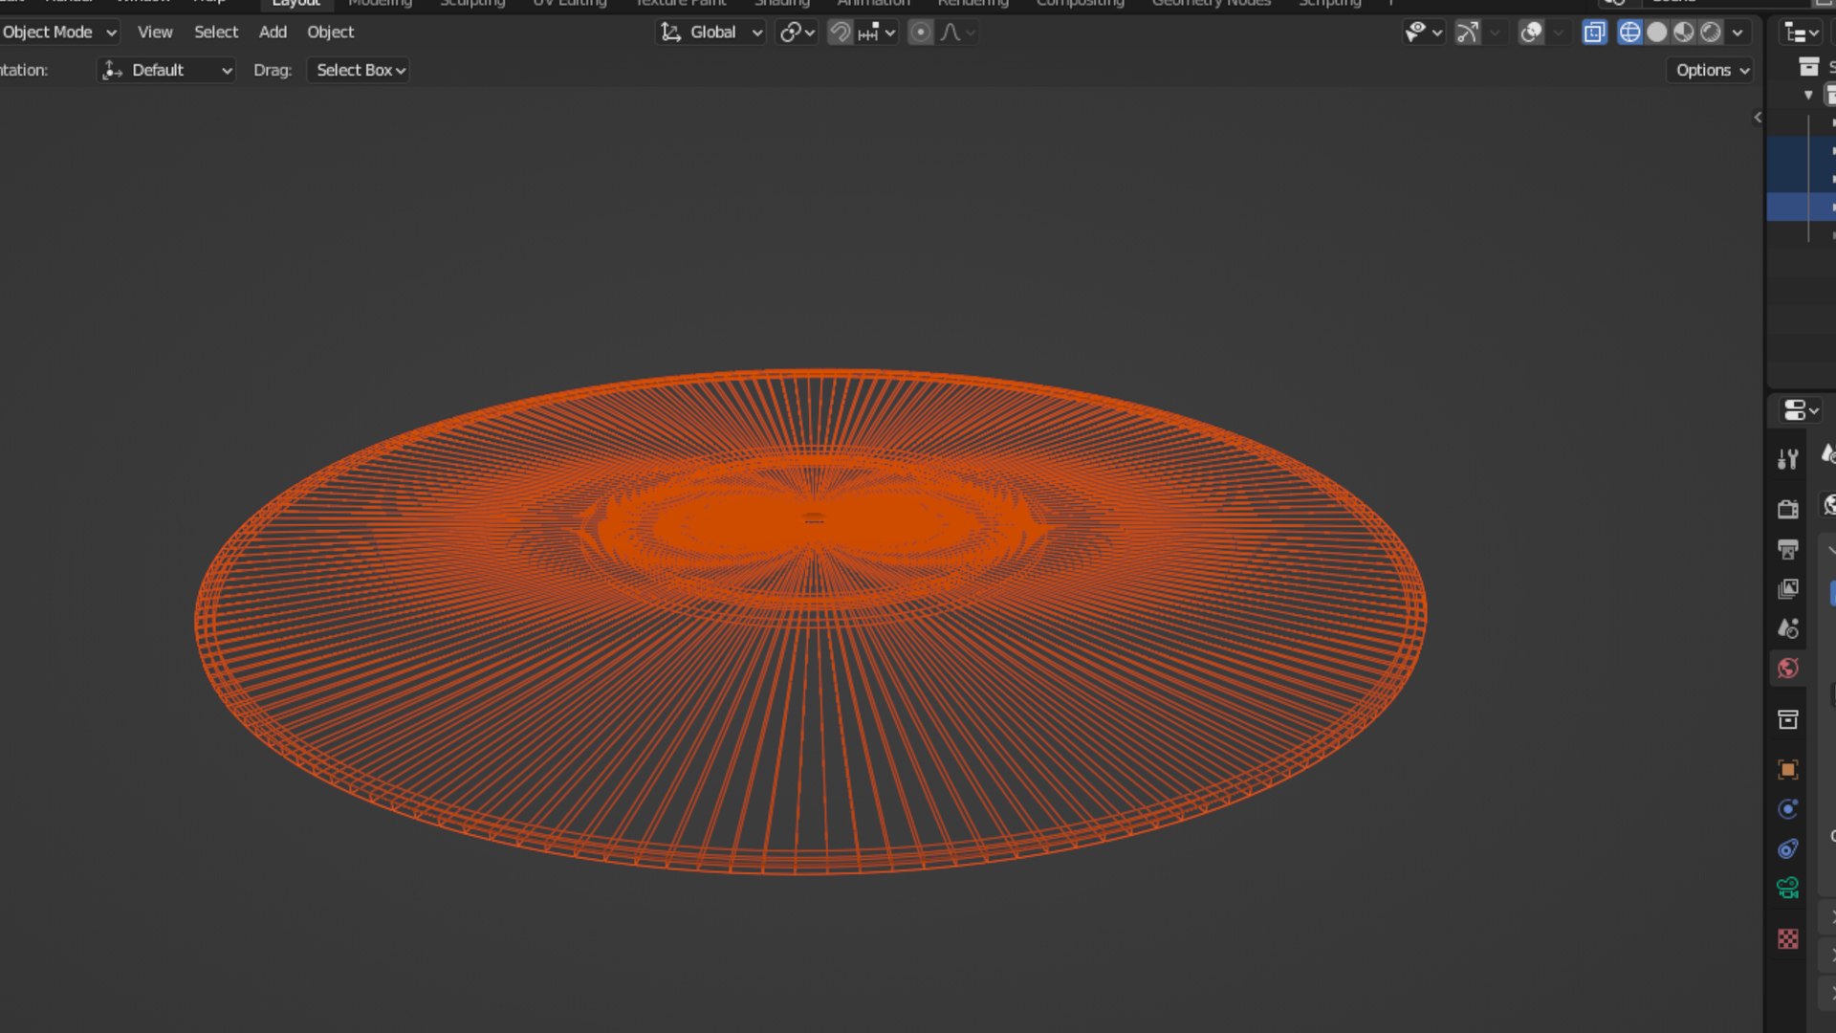
Task: Open the Select menu
Action: point(216,32)
